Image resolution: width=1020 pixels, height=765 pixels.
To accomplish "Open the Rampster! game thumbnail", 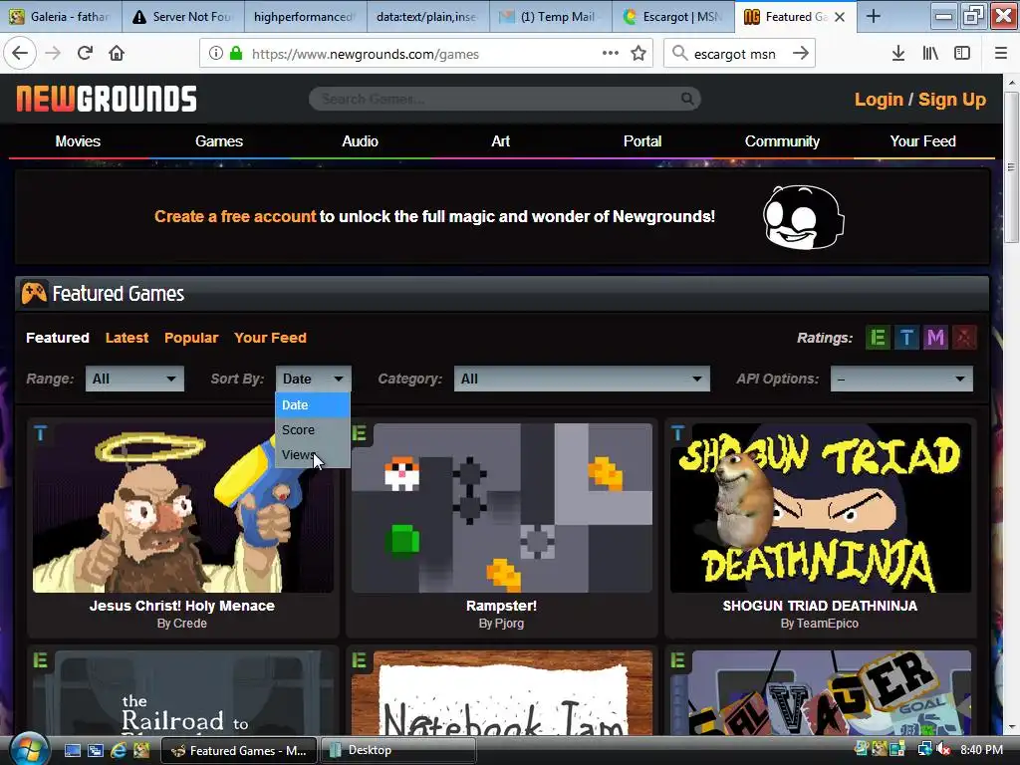I will point(502,508).
